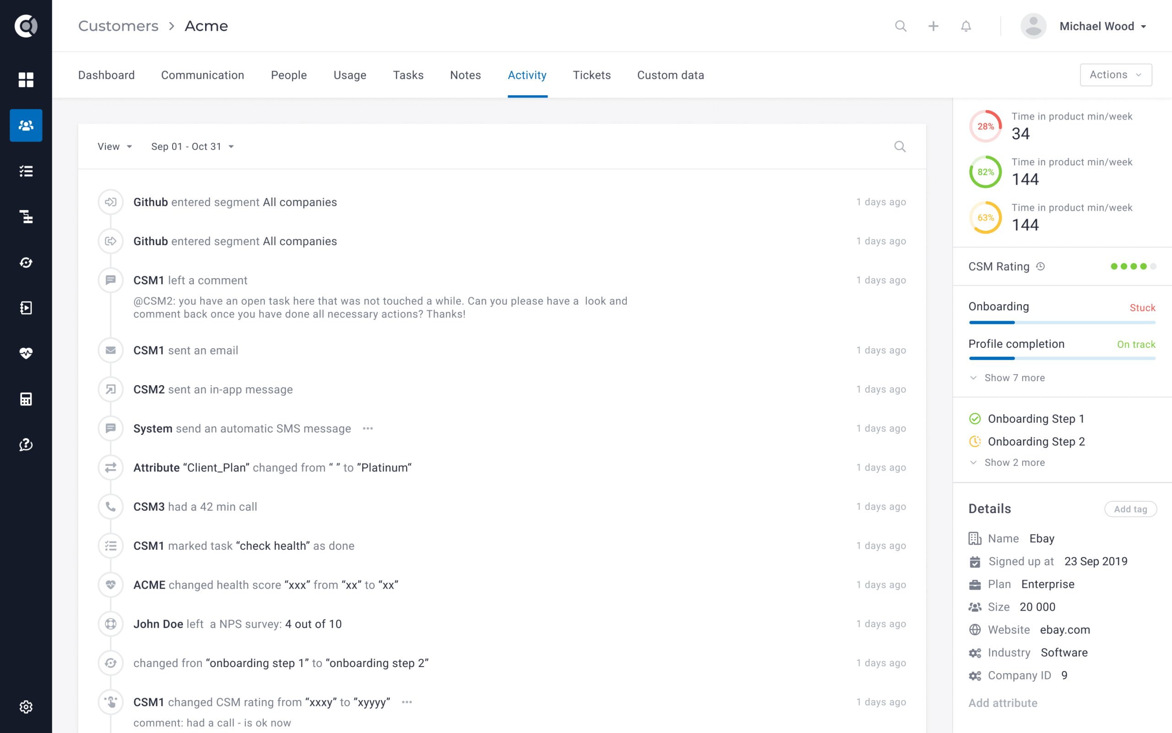Click the On track status label

click(1136, 344)
